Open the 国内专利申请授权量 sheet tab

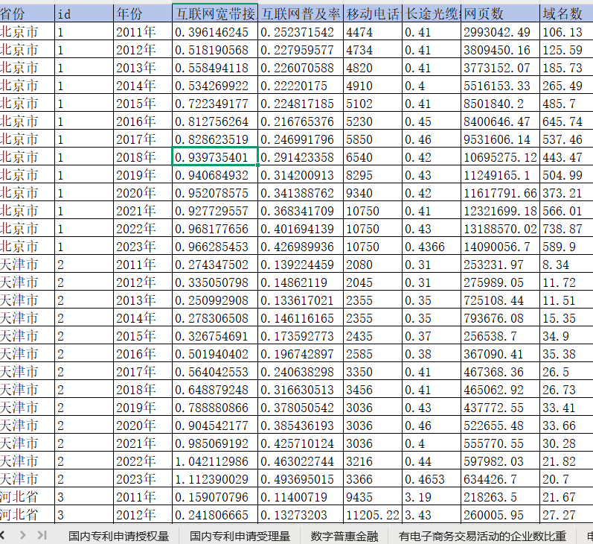pyautogui.click(x=118, y=535)
